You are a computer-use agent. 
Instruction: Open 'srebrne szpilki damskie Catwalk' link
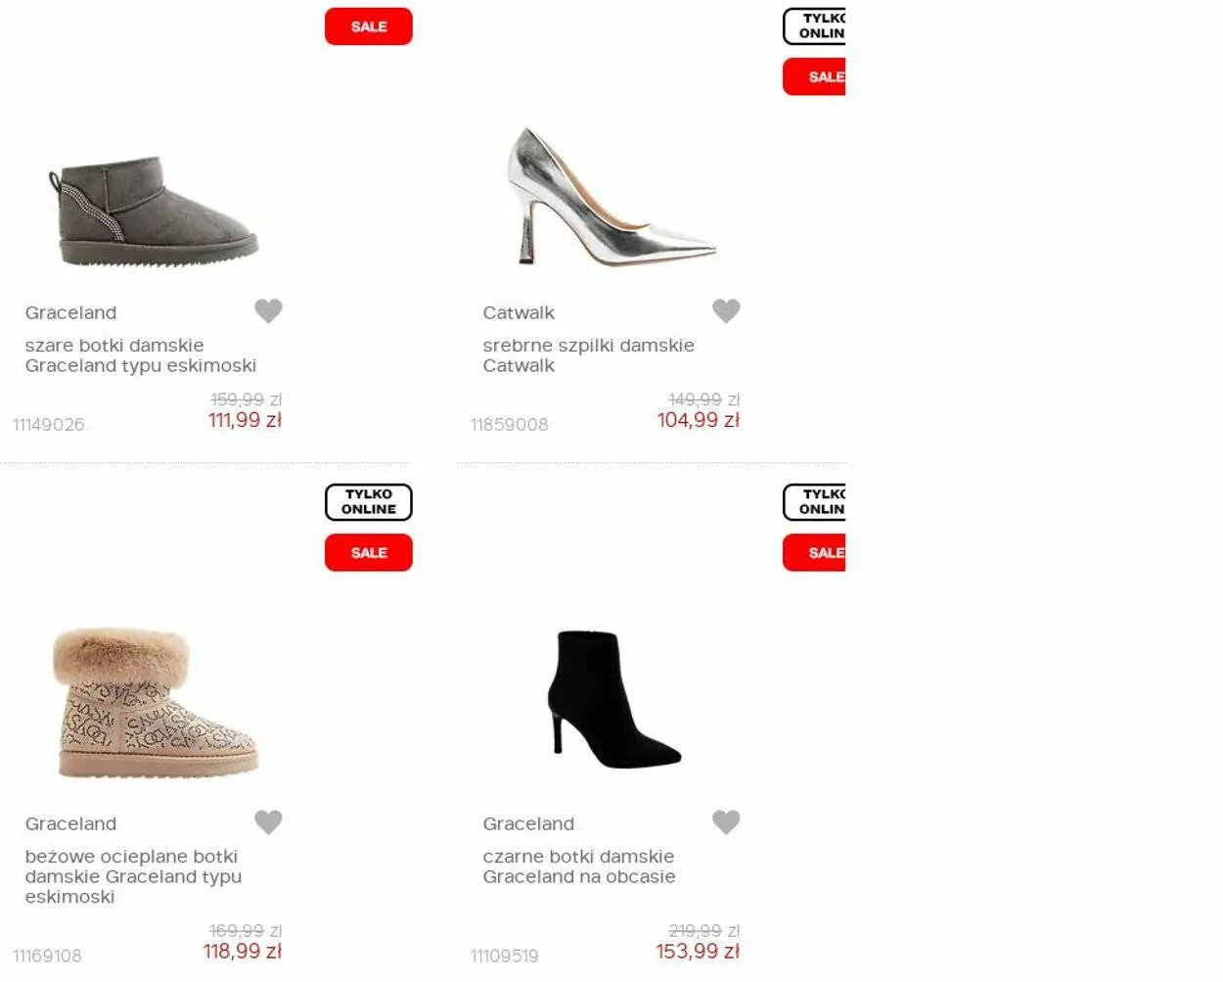coord(588,355)
